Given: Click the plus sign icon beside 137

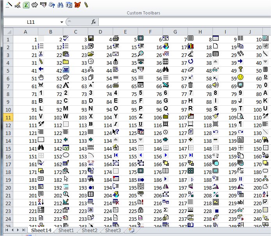Looking at the screenshot, I should [191, 139].
